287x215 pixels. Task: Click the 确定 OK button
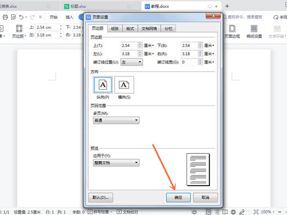point(178,197)
